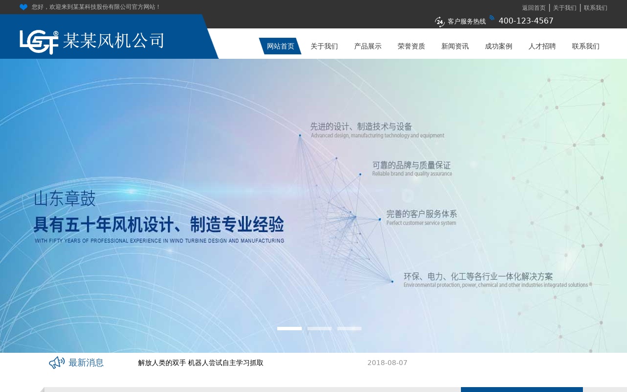Click 返回首页 link in top bar

[x=534, y=8]
